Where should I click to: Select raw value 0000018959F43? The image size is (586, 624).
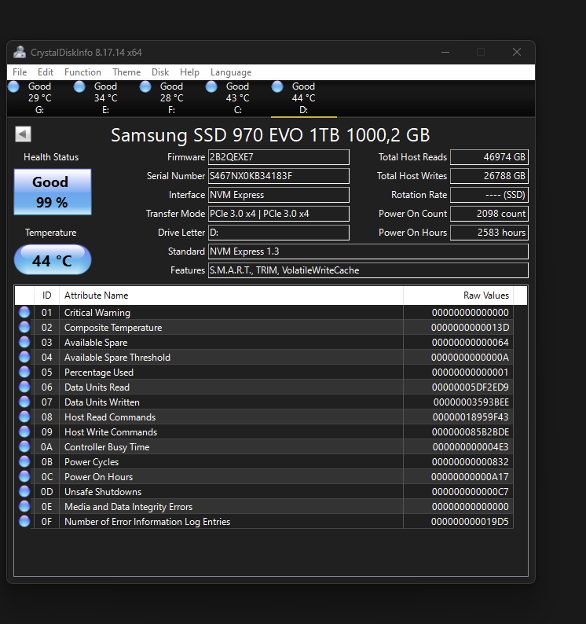click(x=471, y=417)
